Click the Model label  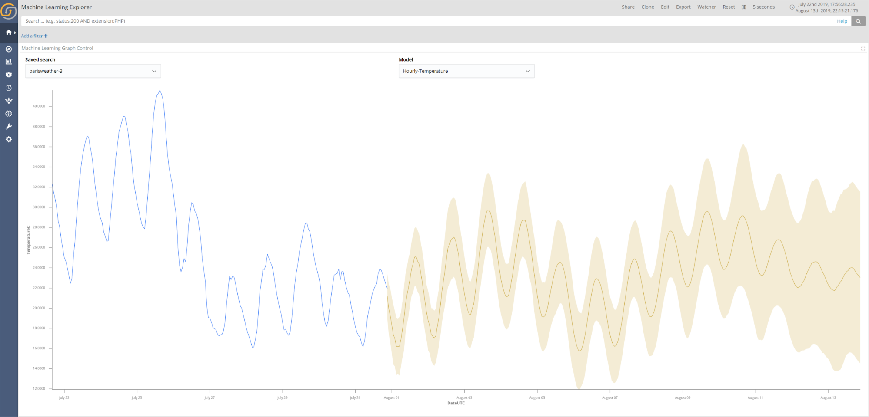click(x=406, y=60)
